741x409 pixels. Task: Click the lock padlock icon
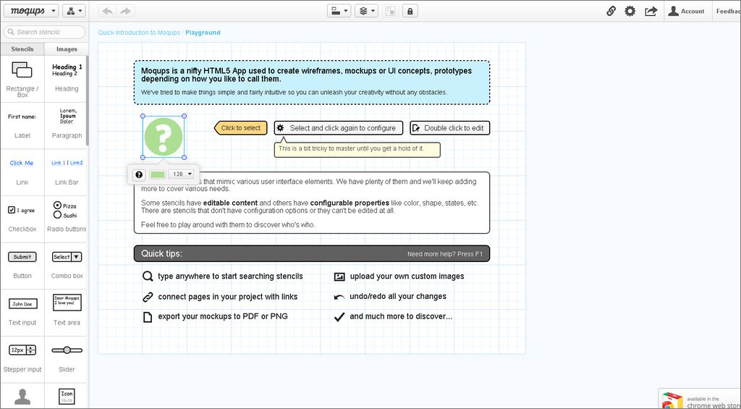point(410,11)
